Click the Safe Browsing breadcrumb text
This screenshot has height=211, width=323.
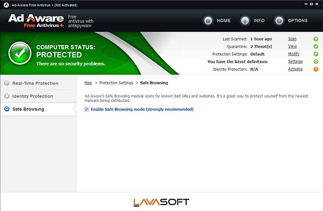click(x=154, y=83)
